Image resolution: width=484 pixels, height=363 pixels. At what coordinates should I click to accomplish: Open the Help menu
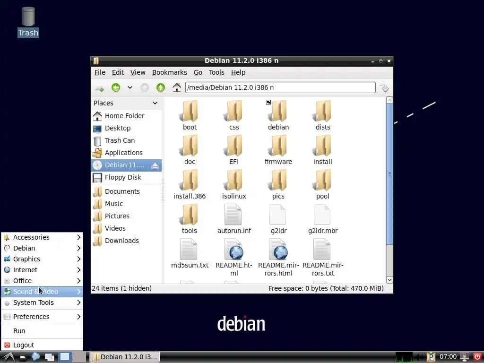click(x=238, y=72)
